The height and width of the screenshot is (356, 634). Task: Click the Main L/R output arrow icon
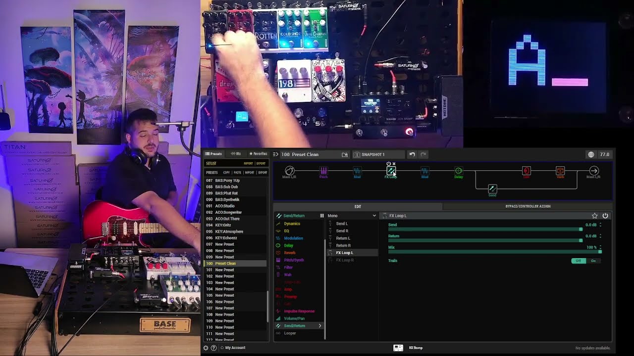coord(593,171)
